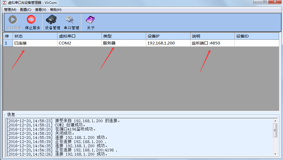
Task: Click the Stop Service (停止服务) toolbar icon
Action: click(x=31, y=20)
